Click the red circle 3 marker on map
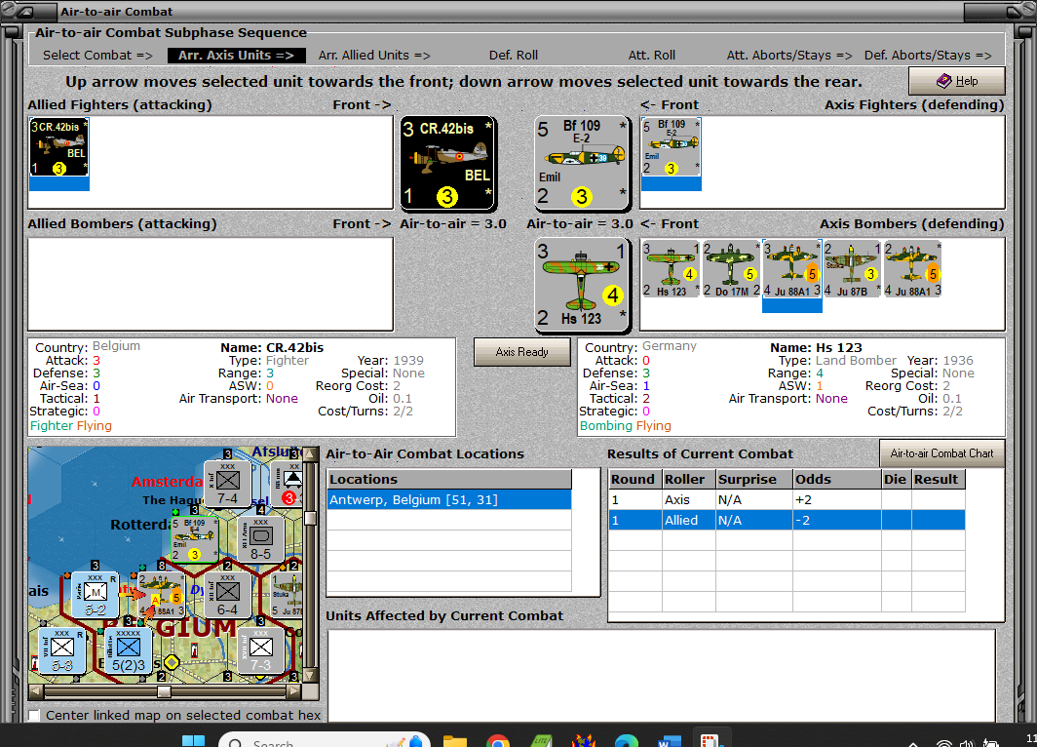This screenshot has width=1037, height=747. coord(288,498)
